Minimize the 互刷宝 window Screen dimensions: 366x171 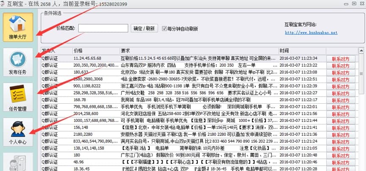[x=347, y=3]
